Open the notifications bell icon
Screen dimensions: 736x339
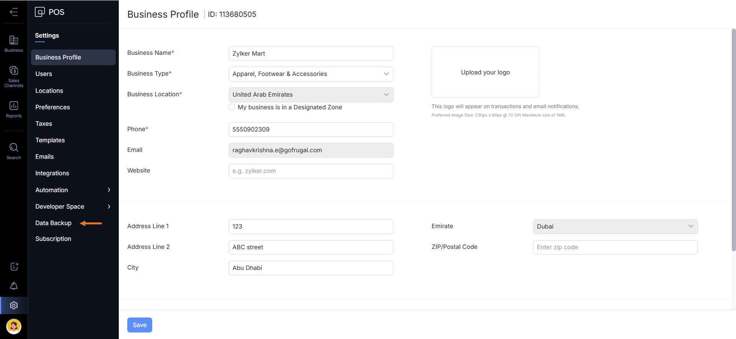[x=14, y=286]
